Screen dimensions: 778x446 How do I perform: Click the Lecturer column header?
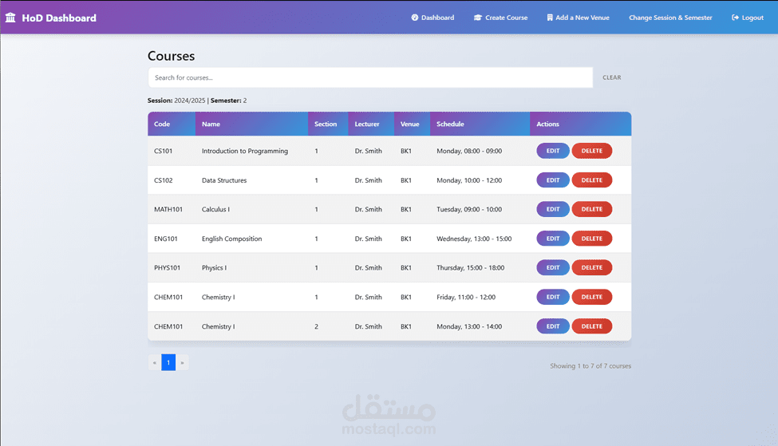click(371, 124)
